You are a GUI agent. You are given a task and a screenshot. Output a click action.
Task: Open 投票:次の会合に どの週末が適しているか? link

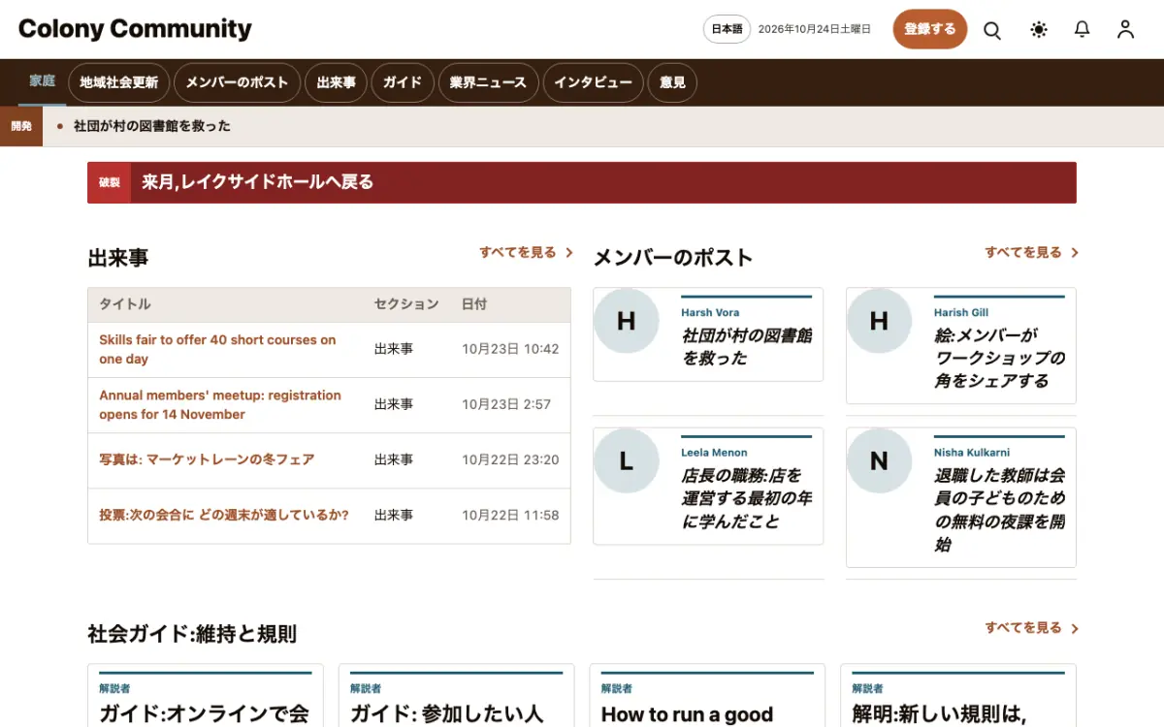coord(224,515)
